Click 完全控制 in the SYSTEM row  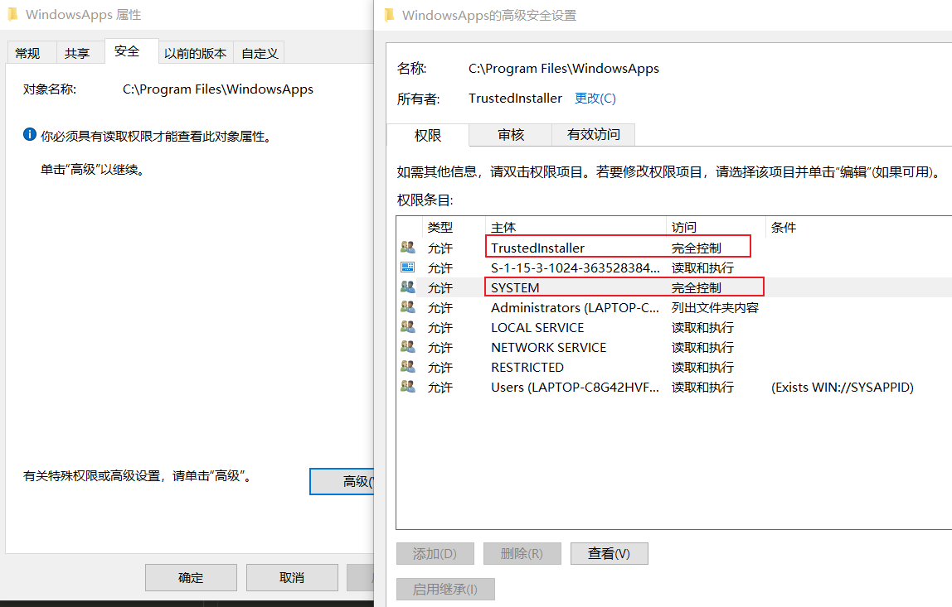point(696,287)
